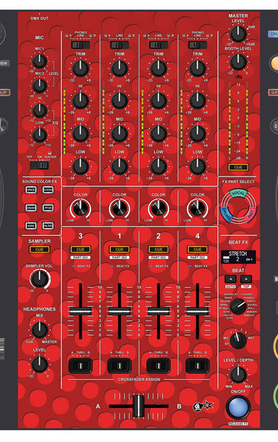
Task: Click the Headphones Mix knob
Action: coord(40,329)
